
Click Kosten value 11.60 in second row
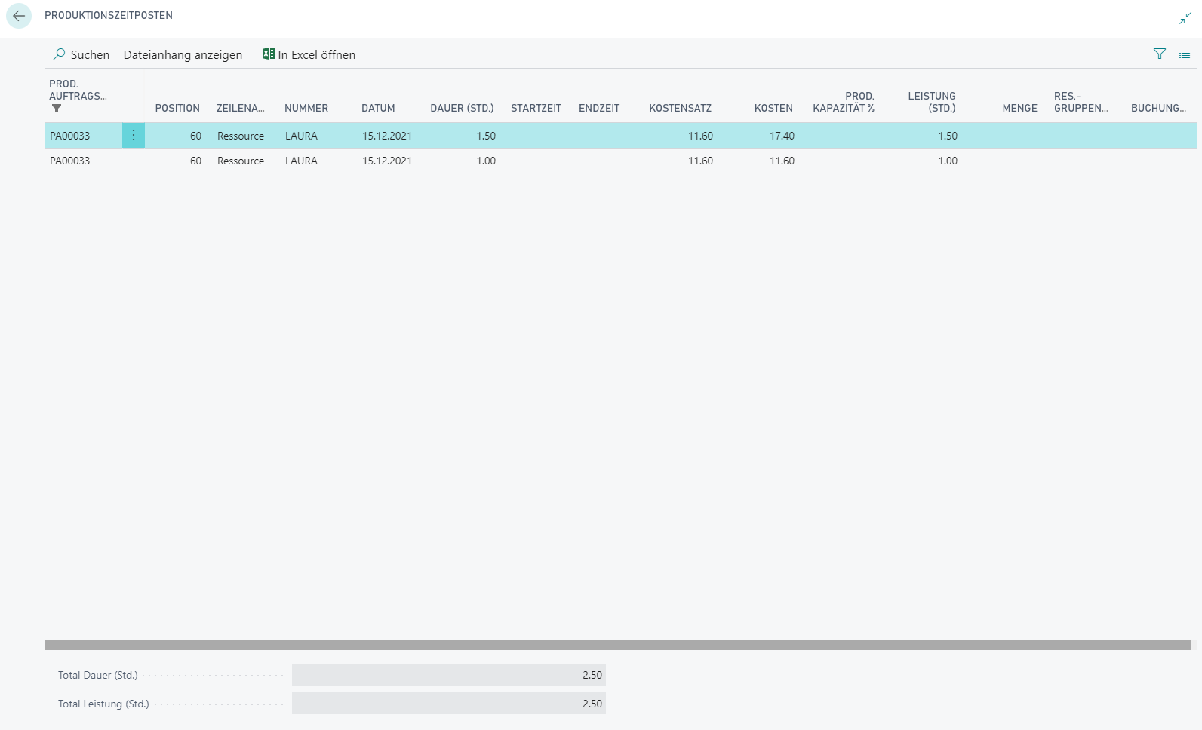tap(782, 161)
